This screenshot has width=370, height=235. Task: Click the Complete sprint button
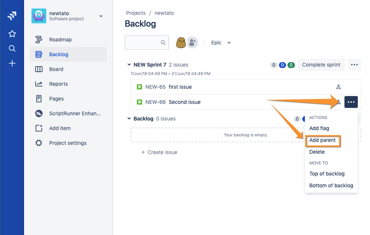point(321,64)
